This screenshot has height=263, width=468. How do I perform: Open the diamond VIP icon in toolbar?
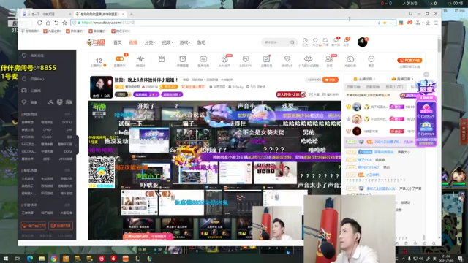point(287,58)
